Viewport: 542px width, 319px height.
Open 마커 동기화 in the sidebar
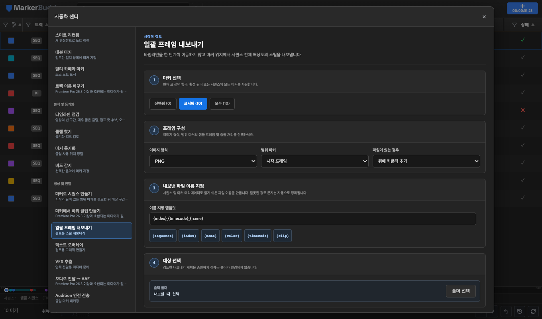click(x=92, y=150)
